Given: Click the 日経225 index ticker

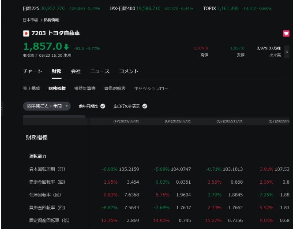Looking at the screenshot, I should click(x=61, y=8).
